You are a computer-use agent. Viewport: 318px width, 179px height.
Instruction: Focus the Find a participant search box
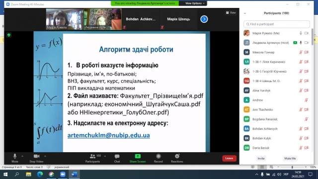277,24
